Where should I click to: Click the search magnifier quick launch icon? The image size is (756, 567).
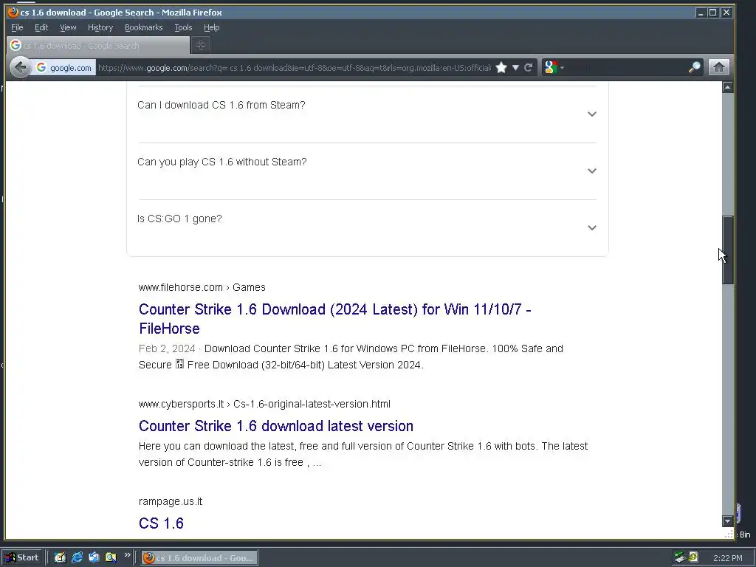tap(111, 558)
